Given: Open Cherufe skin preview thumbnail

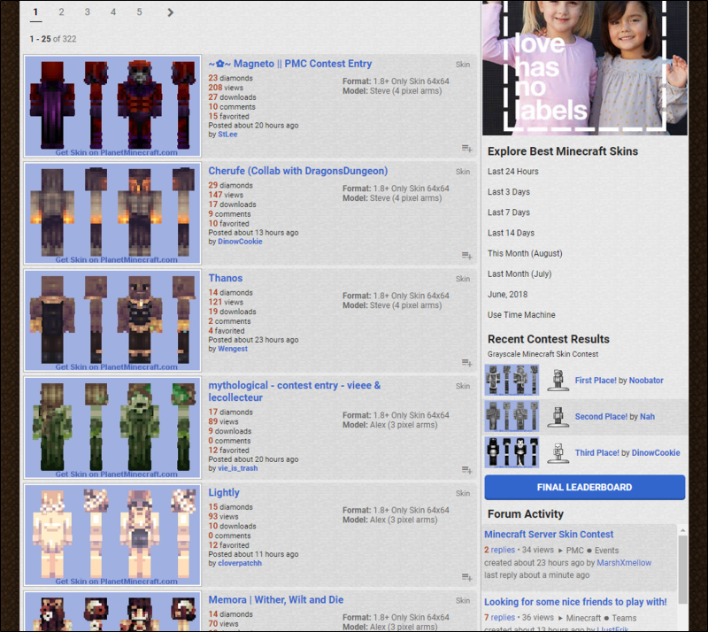Looking at the screenshot, I should 112,213.
